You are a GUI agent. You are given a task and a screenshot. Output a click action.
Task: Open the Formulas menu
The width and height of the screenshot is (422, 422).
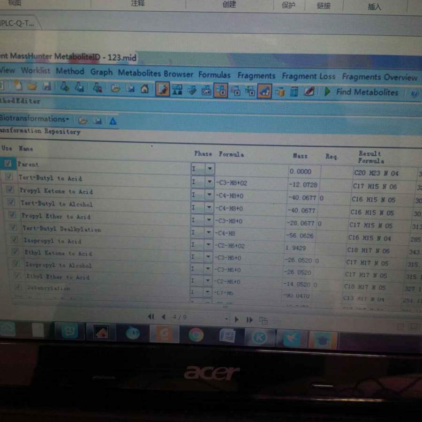(214, 75)
